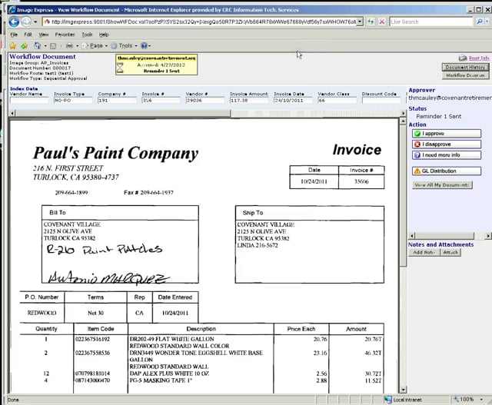Click the Live Search input box

[x=431, y=22]
